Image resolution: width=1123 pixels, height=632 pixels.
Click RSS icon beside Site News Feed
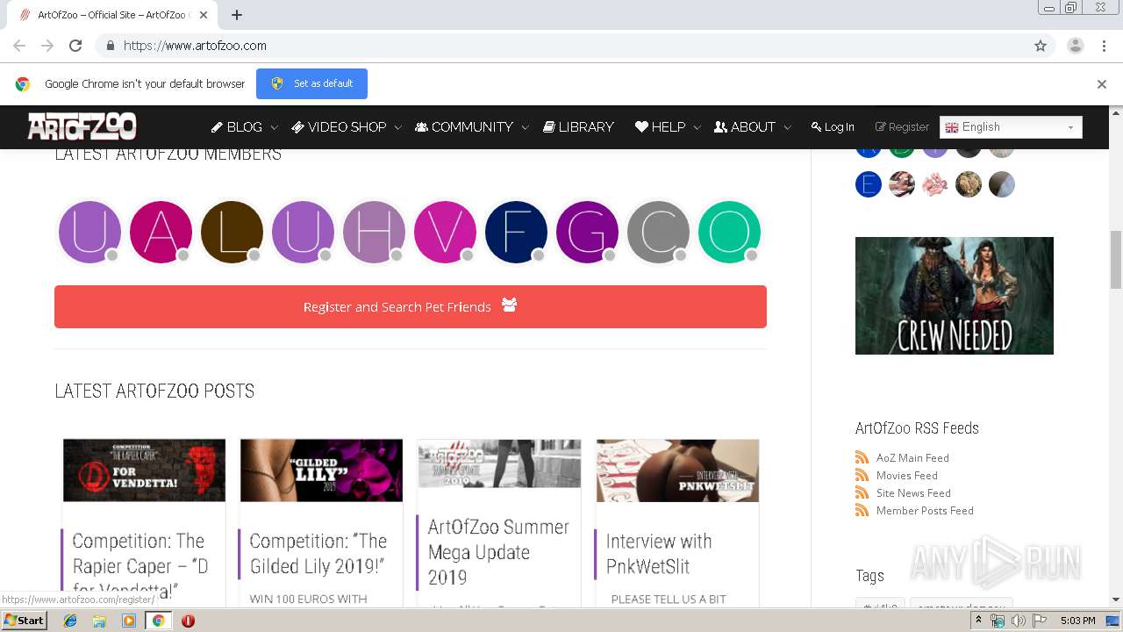pyautogui.click(x=862, y=492)
